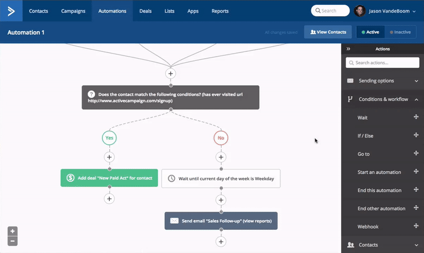Expand the Sending options section
Screen dimensions: 424x253
pyautogui.click(x=382, y=81)
